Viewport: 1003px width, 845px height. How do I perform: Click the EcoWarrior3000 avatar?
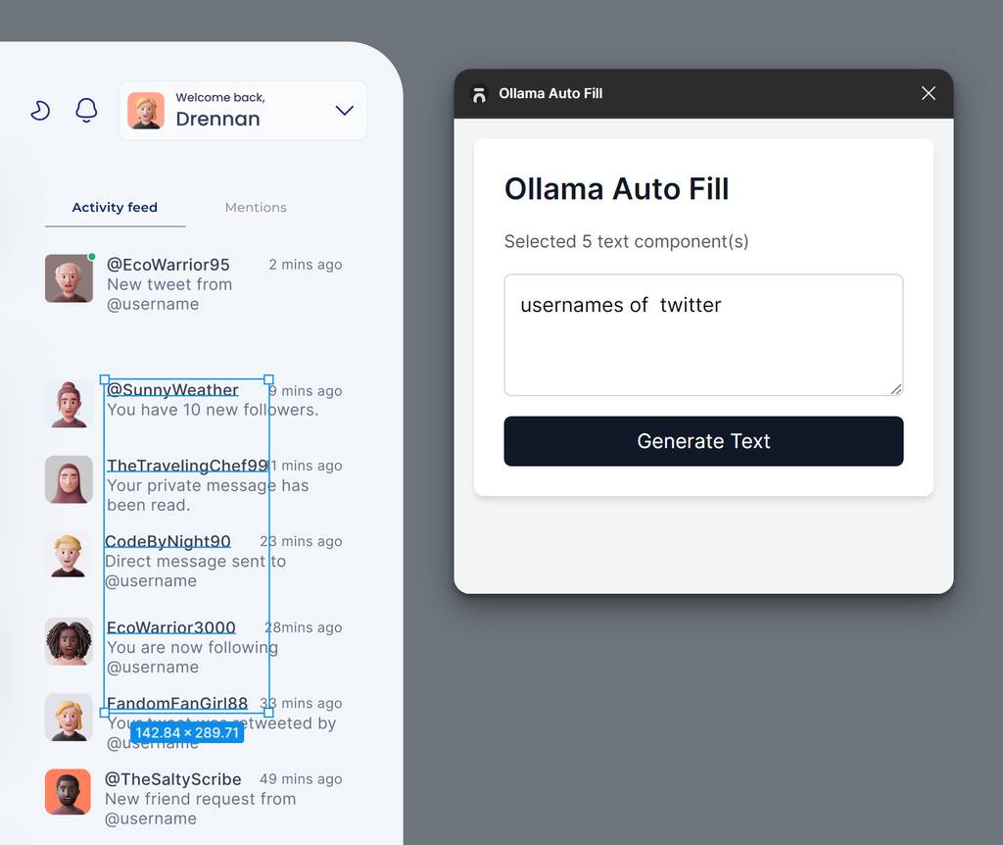click(69, 641)
